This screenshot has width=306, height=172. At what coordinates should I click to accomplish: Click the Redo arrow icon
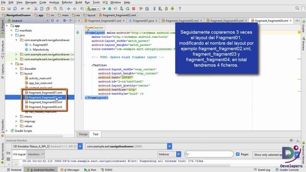pos(29,9)
